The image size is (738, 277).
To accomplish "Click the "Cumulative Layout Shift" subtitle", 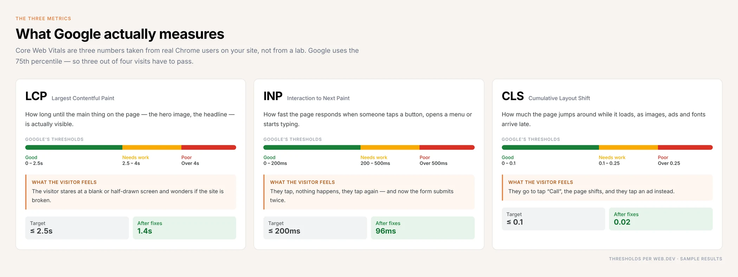I will click(x=559, y=98).
